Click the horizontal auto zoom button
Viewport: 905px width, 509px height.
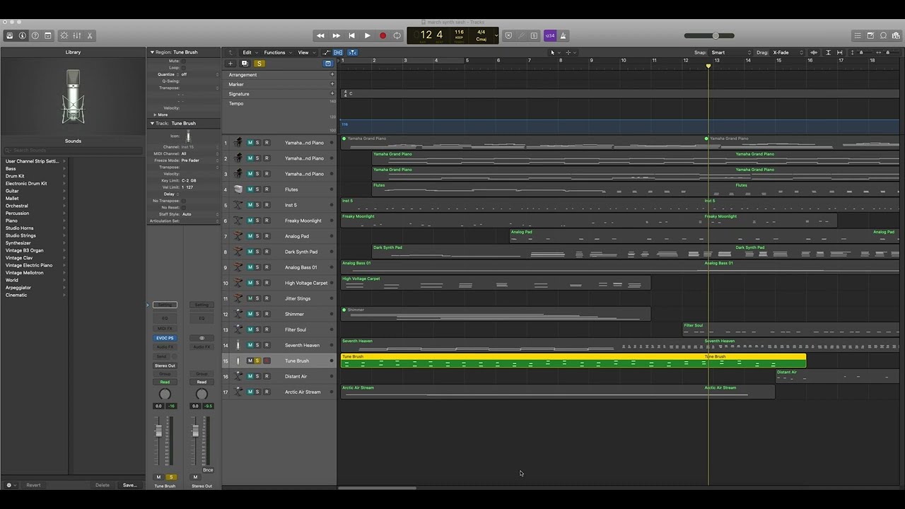point(839,52)
